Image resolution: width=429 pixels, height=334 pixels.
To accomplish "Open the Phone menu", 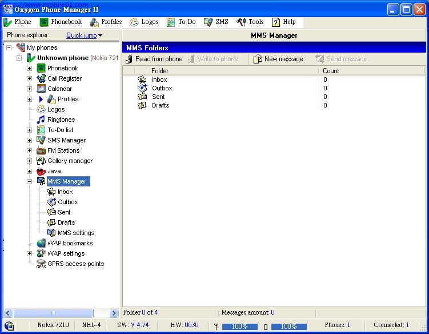I will pos(17,22).
